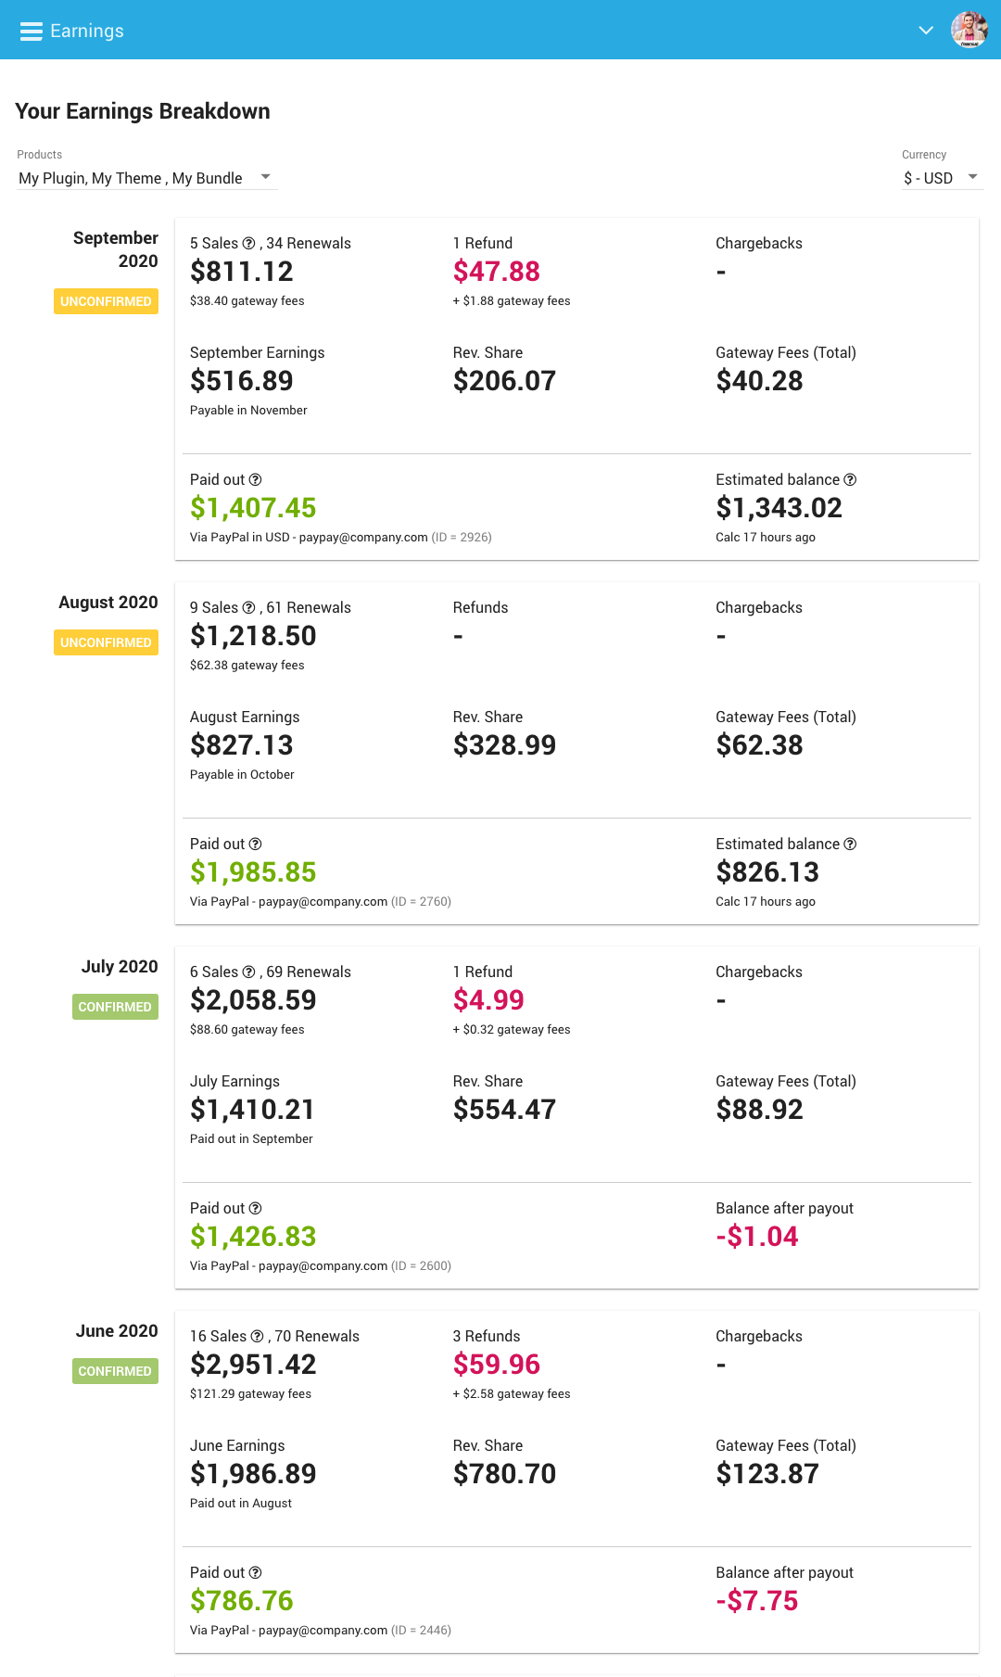Click the September UNCONFIRMED status badge
The height and width of the screenshot is (1677, 1001).
106,301
